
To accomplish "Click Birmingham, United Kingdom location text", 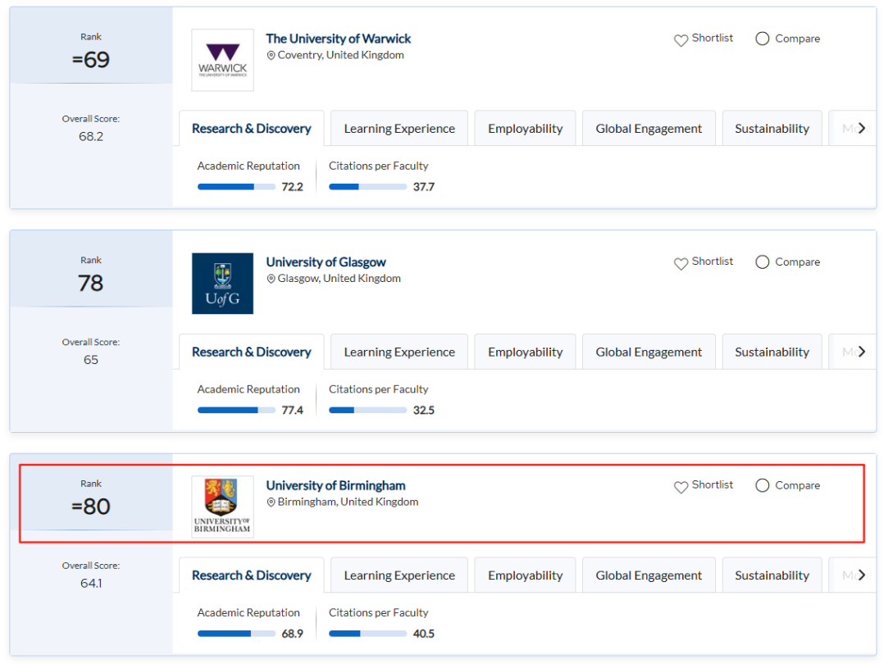I will 348,502.
